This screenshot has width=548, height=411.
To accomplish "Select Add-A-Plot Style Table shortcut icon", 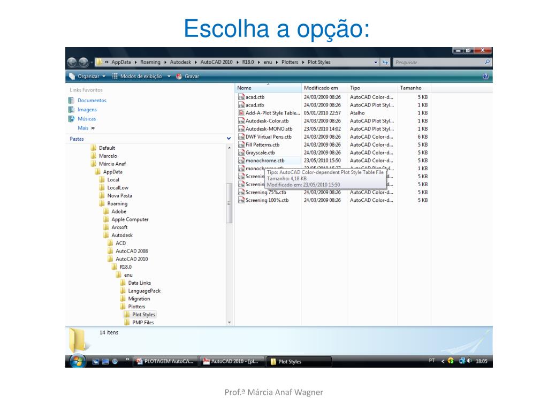I will click(x=241, y=113).
